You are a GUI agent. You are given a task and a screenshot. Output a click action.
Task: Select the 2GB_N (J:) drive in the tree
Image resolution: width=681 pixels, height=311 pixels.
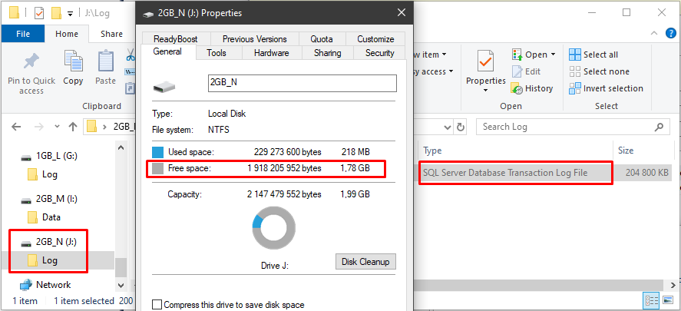[x=55, y=243]
